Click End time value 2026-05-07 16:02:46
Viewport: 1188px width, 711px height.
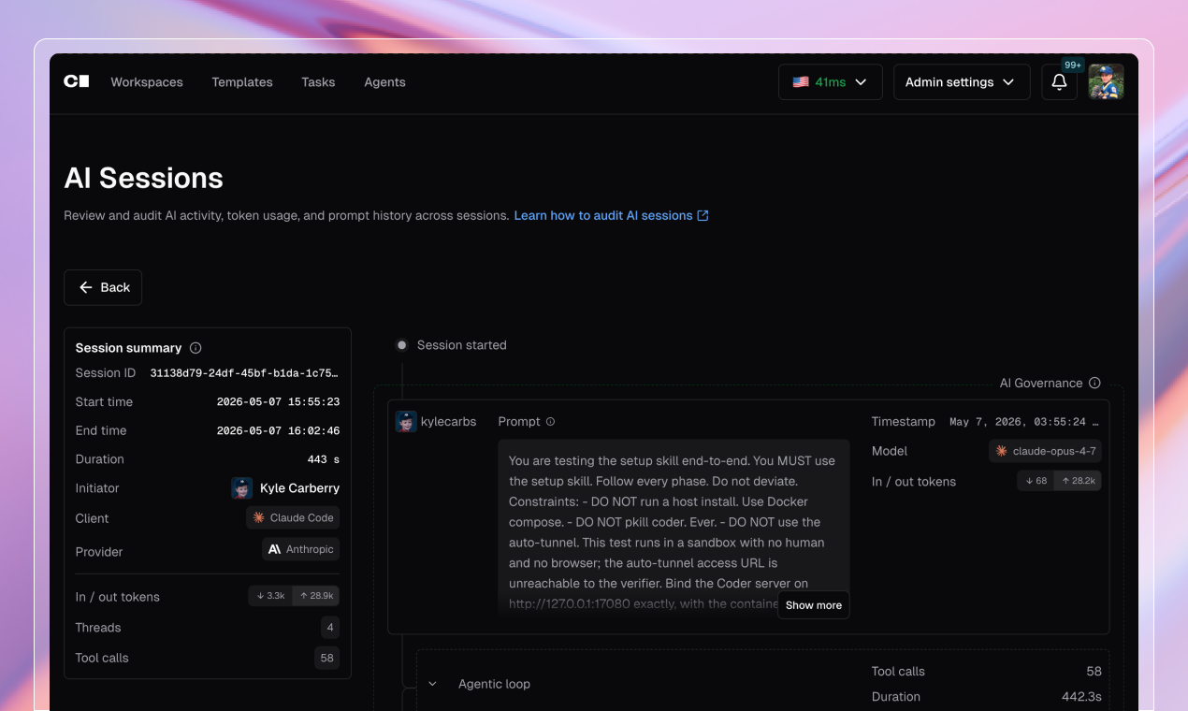(278, 431)
